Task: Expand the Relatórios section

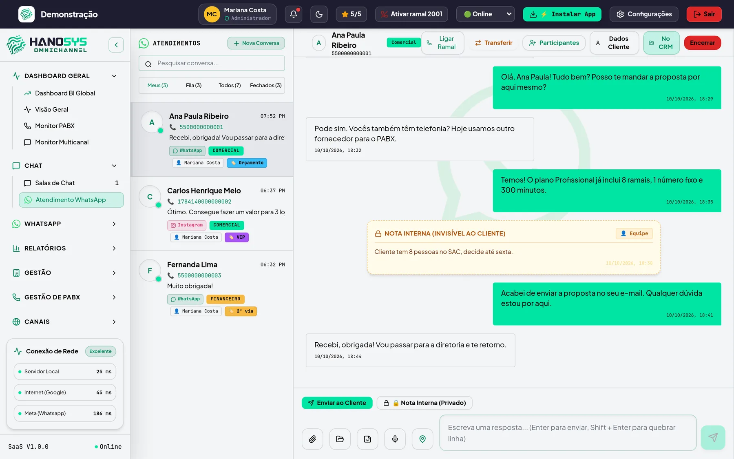Action: [65, 248]
